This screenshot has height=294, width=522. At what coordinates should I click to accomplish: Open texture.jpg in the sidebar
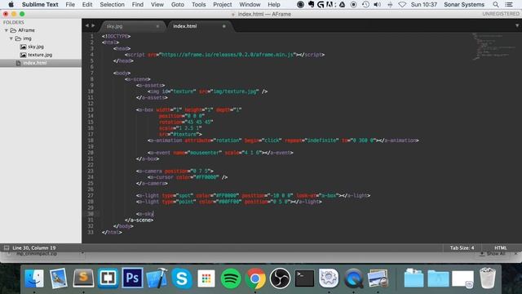(40, 55)
